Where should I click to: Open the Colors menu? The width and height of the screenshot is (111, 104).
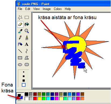58,9
